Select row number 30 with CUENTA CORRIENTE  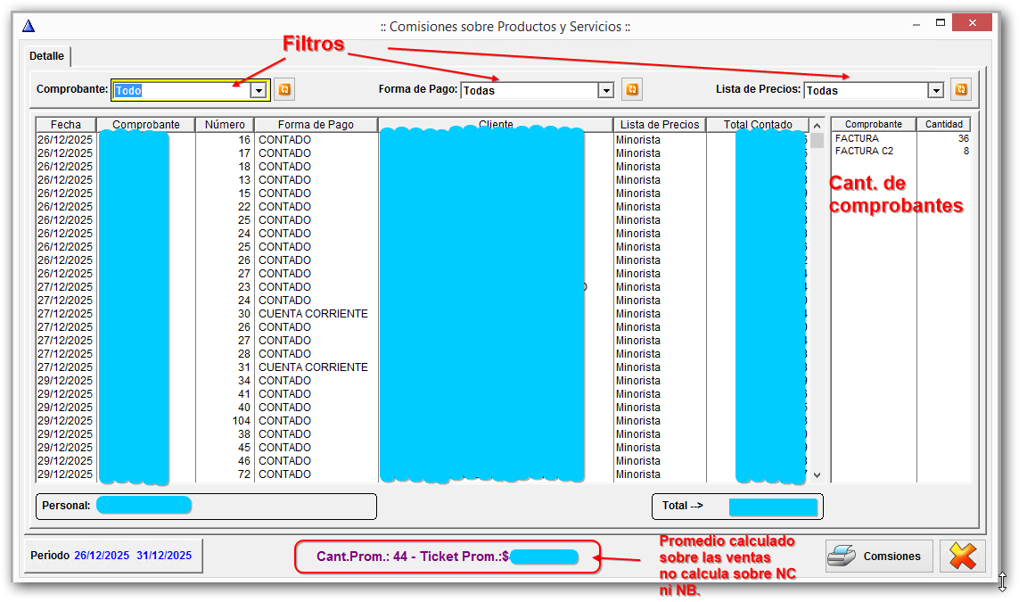click(x=312, y=314)
